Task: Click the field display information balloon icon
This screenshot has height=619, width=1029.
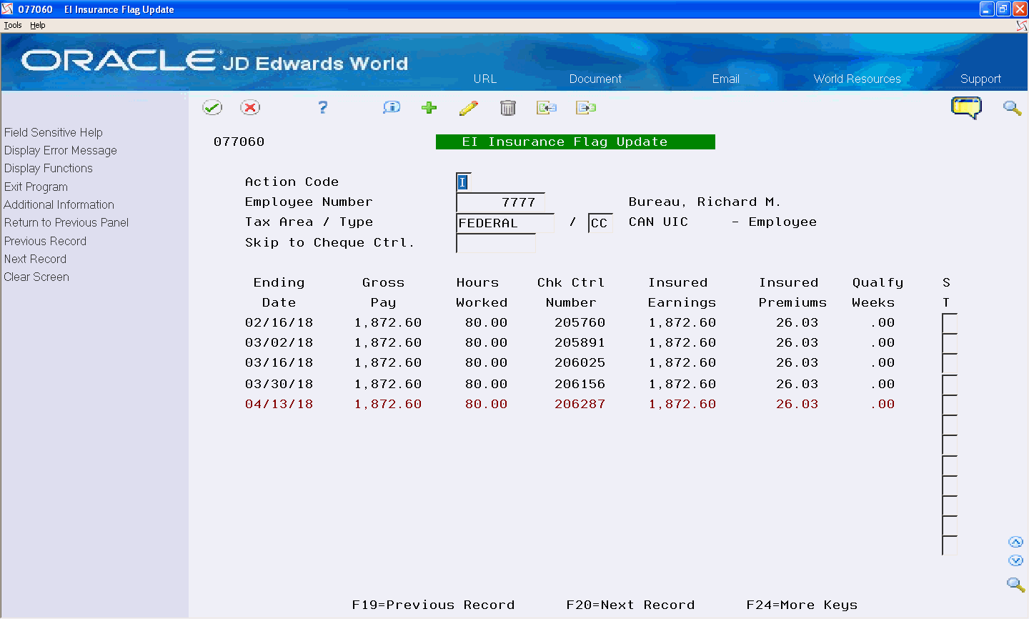Action: pyautogui.click(x=391, y=107)
